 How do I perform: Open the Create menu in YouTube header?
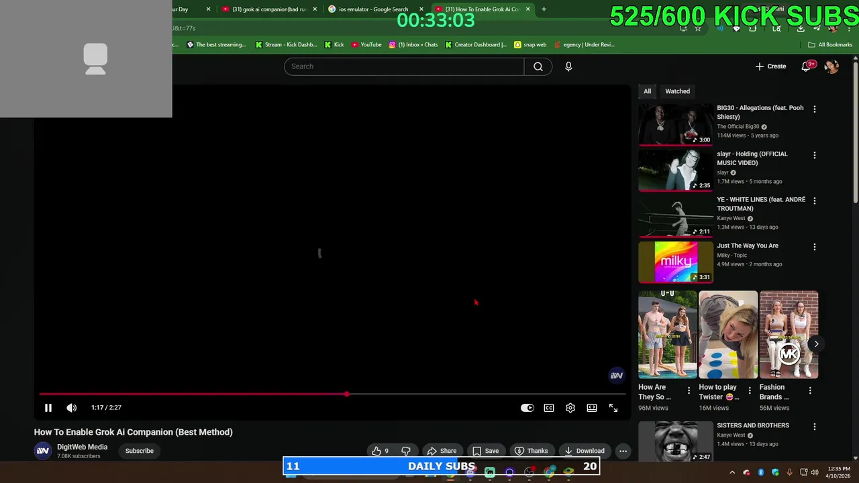click(770, 66)
